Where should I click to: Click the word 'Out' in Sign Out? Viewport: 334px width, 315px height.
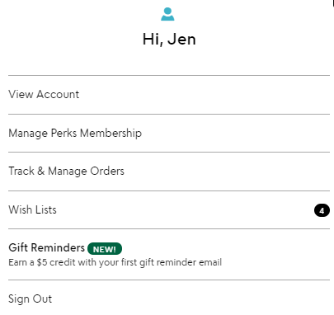(x=43, y=299)
